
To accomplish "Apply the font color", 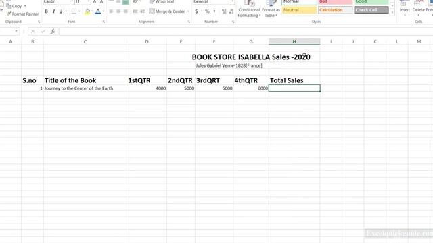I will tap(98, 11).
